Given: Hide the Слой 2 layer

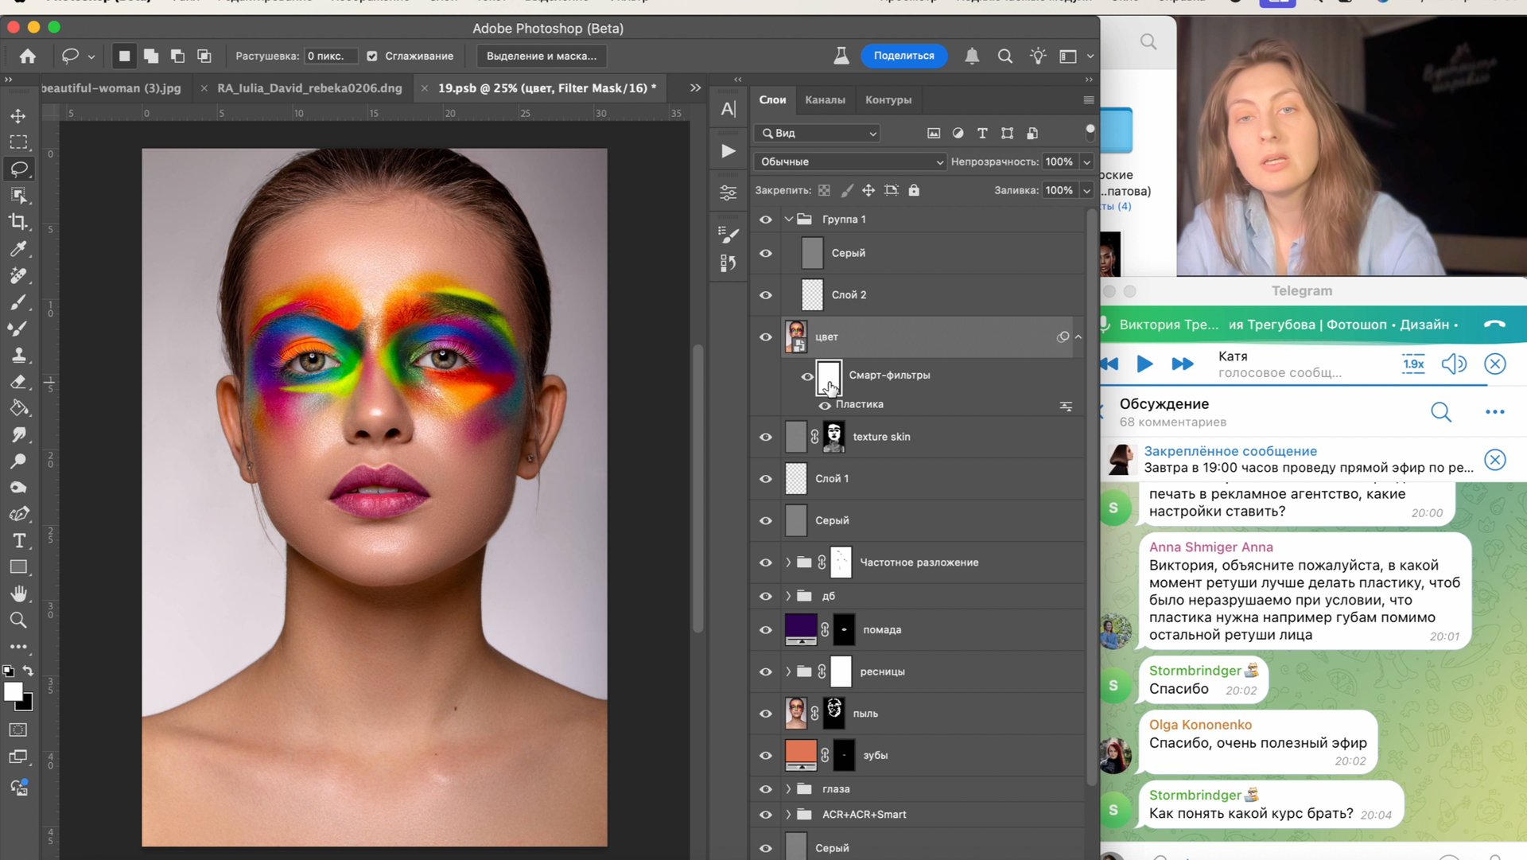Looking at the screenshot, I should coord(766,295).
